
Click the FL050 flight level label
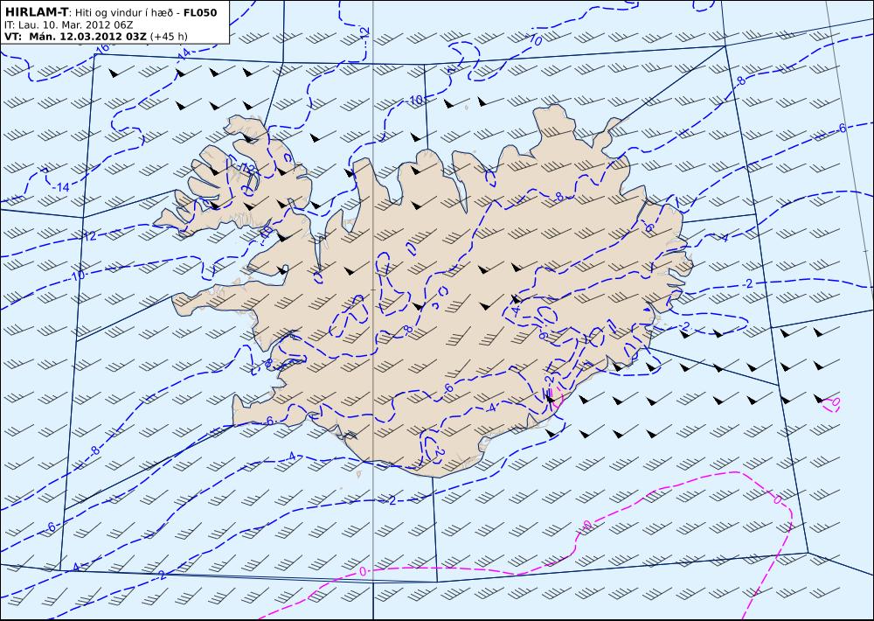pyautogui.click(x=200, y=13)
